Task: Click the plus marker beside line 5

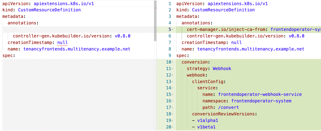Action: coord(172,29)
